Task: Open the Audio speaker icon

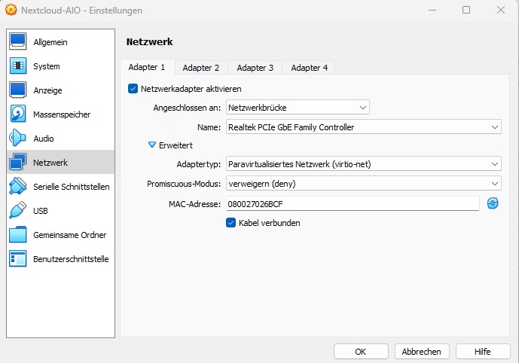Action: click(18, 138)
